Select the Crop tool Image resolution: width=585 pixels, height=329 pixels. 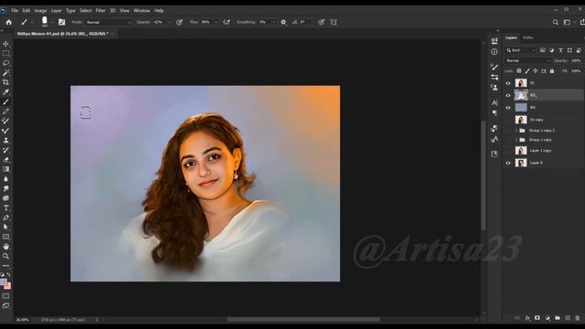coord(6,82)
